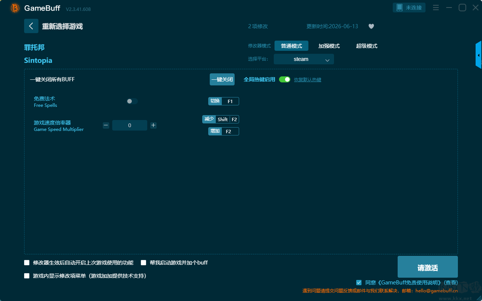Toggle the 全局热键启用 switch
This screenshot has height=301, width=482.
(x=285, y=79)
